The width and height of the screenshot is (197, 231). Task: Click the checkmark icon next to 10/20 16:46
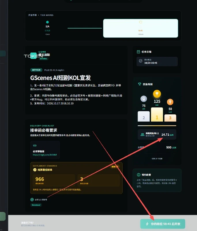click(140, 61)
